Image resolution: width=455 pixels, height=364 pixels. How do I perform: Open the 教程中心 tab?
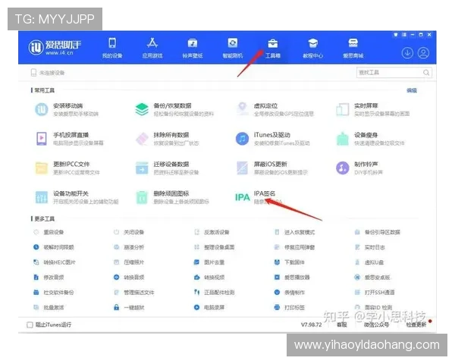click(x=312, y=48)
